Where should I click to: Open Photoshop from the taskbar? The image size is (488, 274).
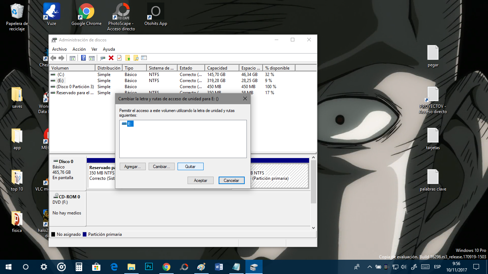(x=149, y=267)
